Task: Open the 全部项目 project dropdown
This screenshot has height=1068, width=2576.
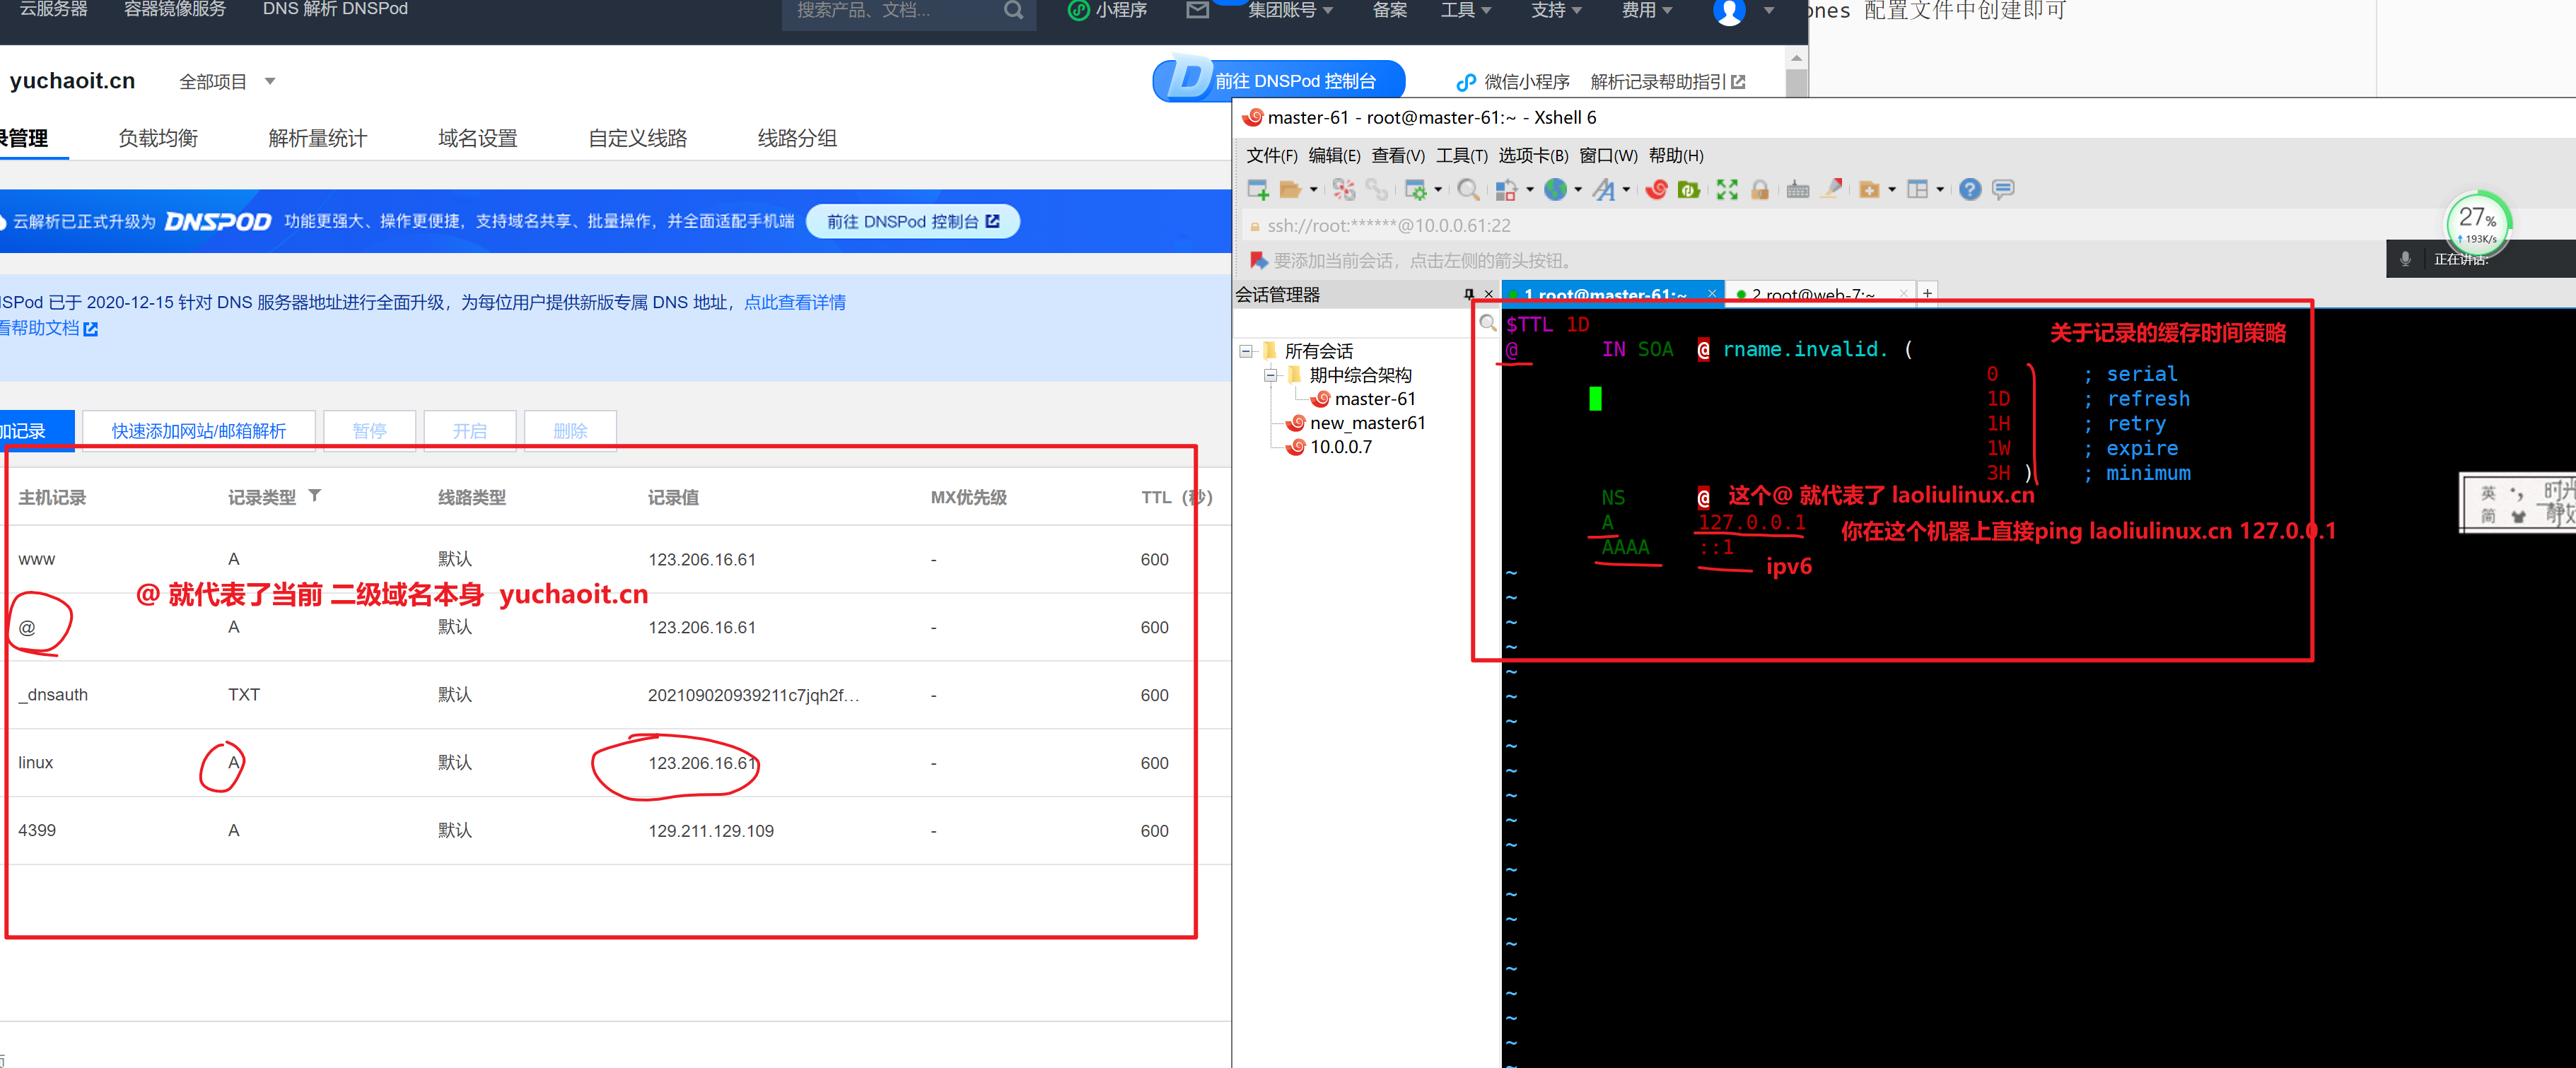Action: [227, 82]
